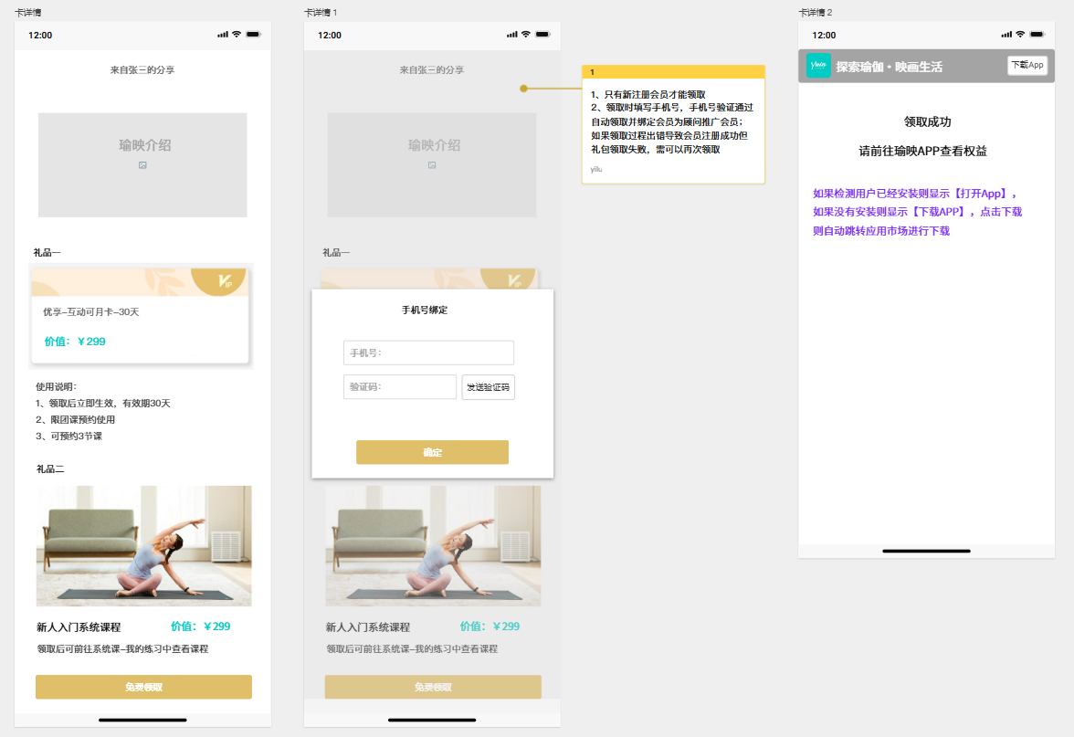
Task: Click the clock showing 12:00 on 卡详情
Action: click(x=42, y=35)
